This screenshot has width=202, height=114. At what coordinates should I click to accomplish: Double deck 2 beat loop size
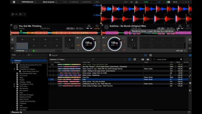(x=135, y=45)
